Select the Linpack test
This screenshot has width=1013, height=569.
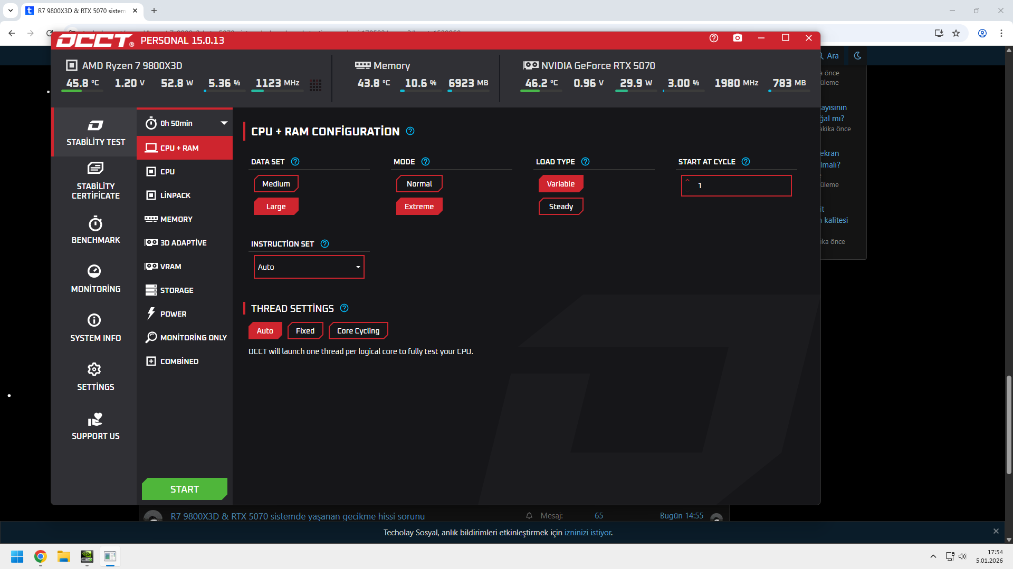point(185,195)
